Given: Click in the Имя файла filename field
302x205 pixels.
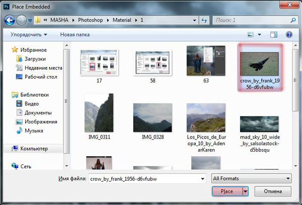Looking at the screenshot, I should tap(147, 179).
